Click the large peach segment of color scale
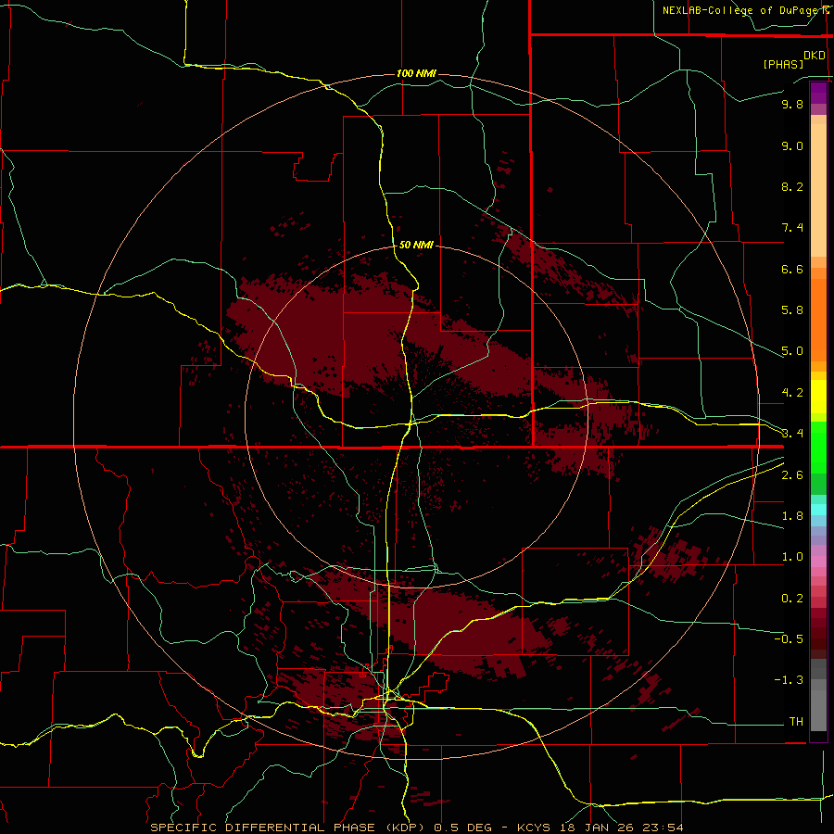This screenshot has height=834, width=834. click(x=818, y=191)
